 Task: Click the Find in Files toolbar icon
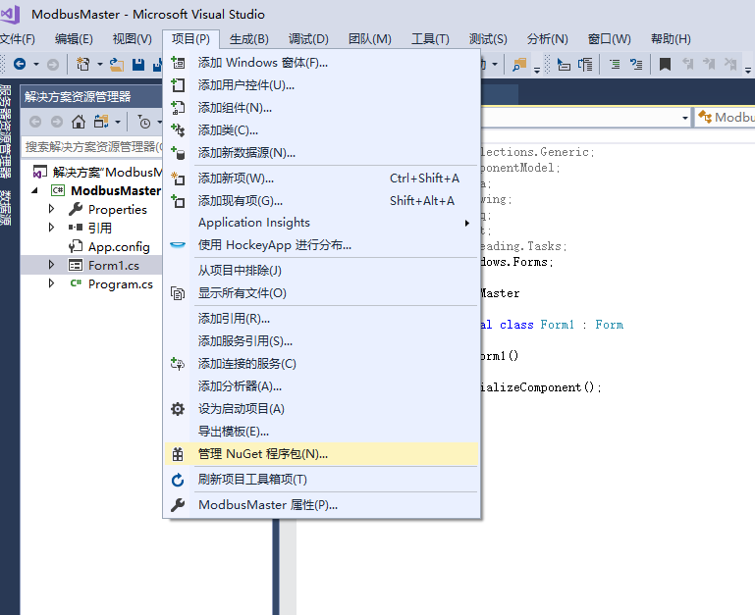click(518, 65)
